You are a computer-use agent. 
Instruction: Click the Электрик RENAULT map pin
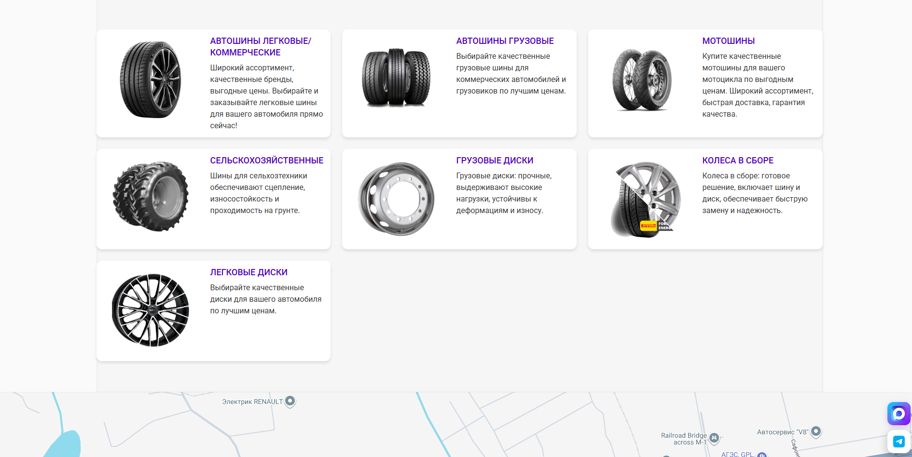(x=290, y=401)
